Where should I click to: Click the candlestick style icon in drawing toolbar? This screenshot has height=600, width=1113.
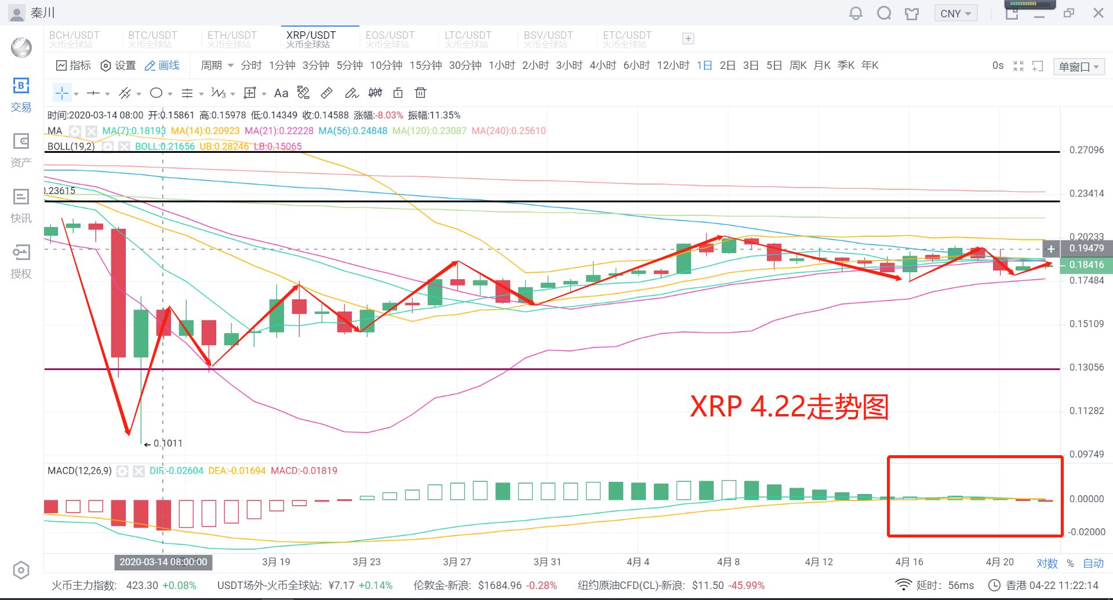pyautogui.click(x=375, y=93)
